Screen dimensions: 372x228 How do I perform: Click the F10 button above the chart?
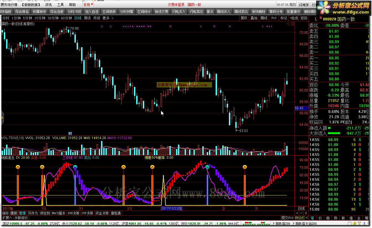[274, 18]
